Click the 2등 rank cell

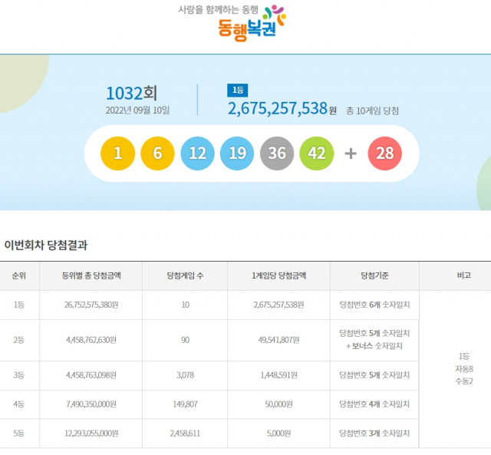18,340
